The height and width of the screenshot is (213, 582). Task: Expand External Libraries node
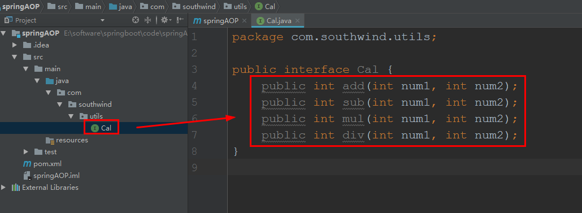click(3, 188)
